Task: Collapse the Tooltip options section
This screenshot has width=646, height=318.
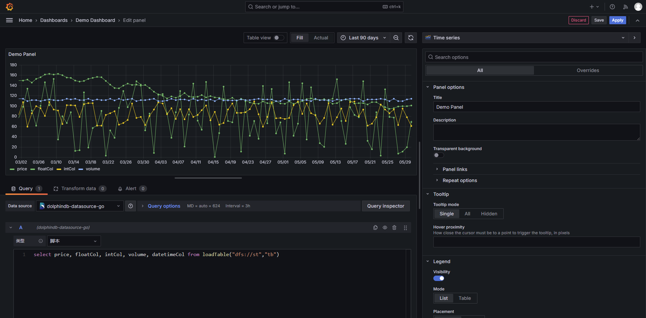Action: (x=440, y=194)
